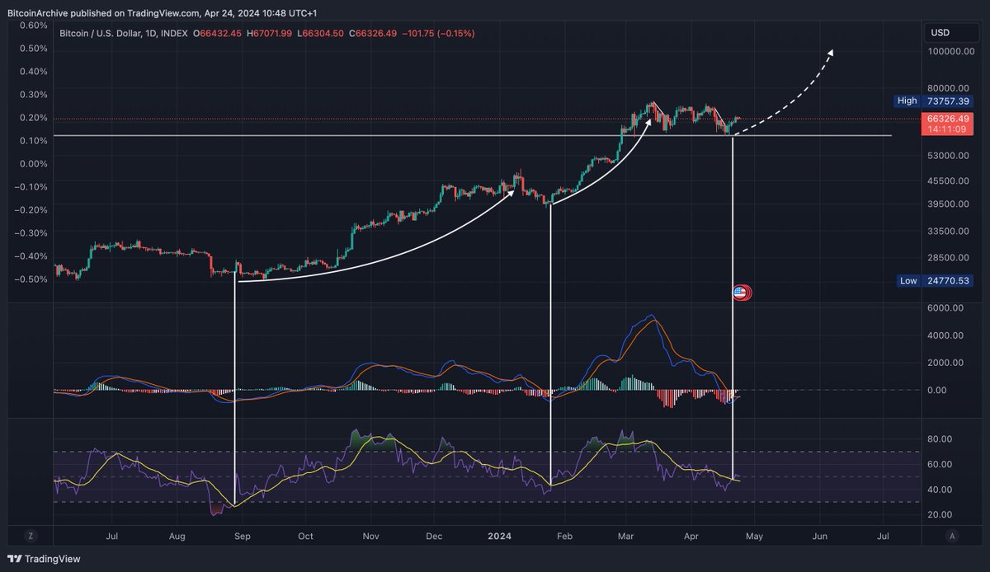Select the Low 24770.53 price label

pos(934,281)
